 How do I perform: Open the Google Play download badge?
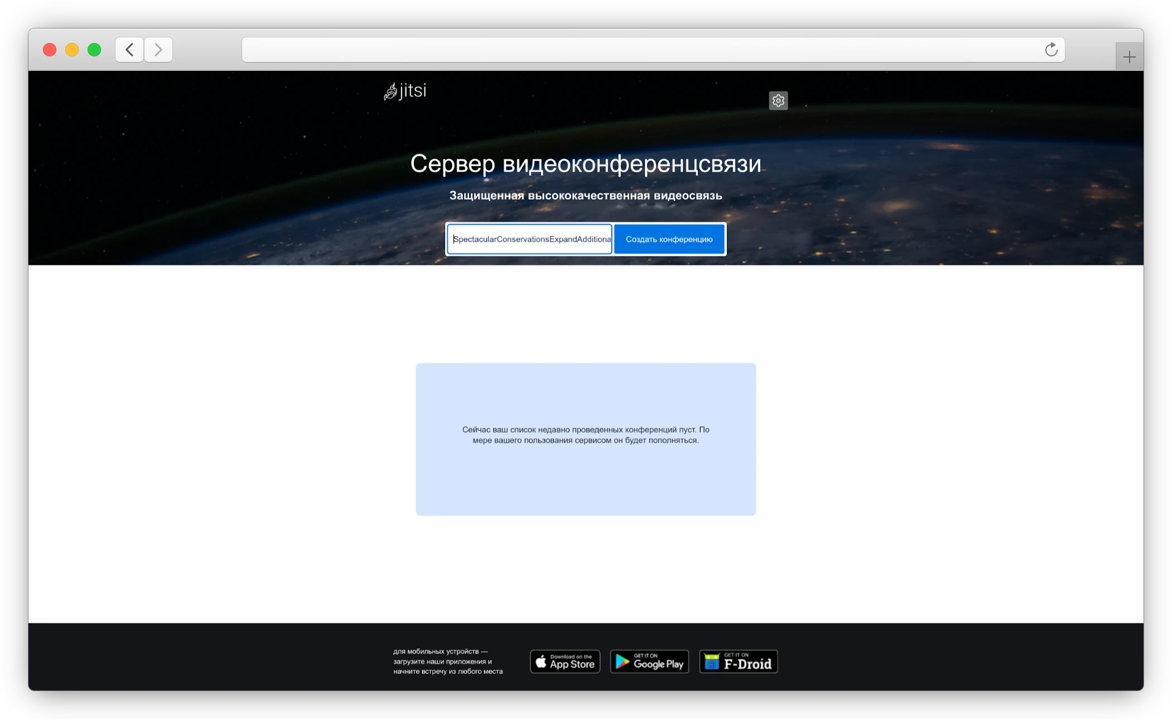tap(649, 661)
